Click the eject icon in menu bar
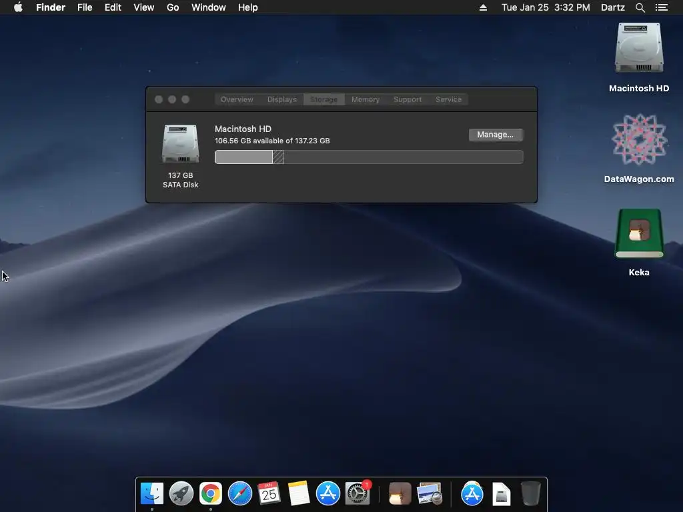683x512 pixels. click(483, 7)
